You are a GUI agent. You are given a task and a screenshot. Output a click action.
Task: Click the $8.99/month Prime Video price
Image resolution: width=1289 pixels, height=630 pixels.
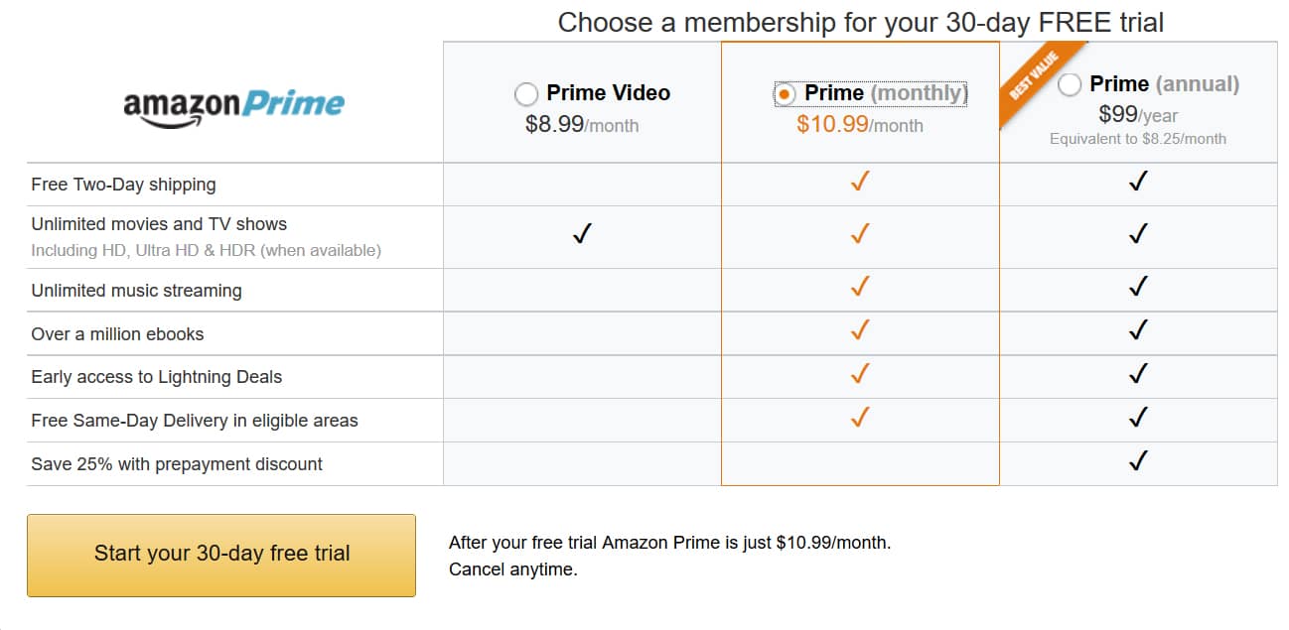(582, 126)
